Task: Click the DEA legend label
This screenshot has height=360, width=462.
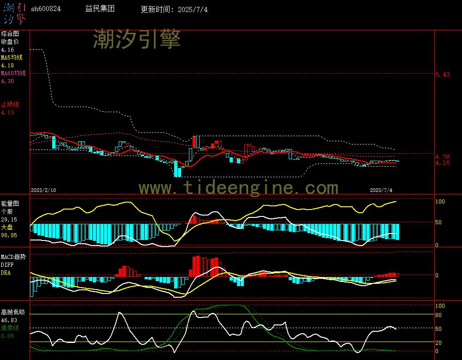Action: (6, 273)
